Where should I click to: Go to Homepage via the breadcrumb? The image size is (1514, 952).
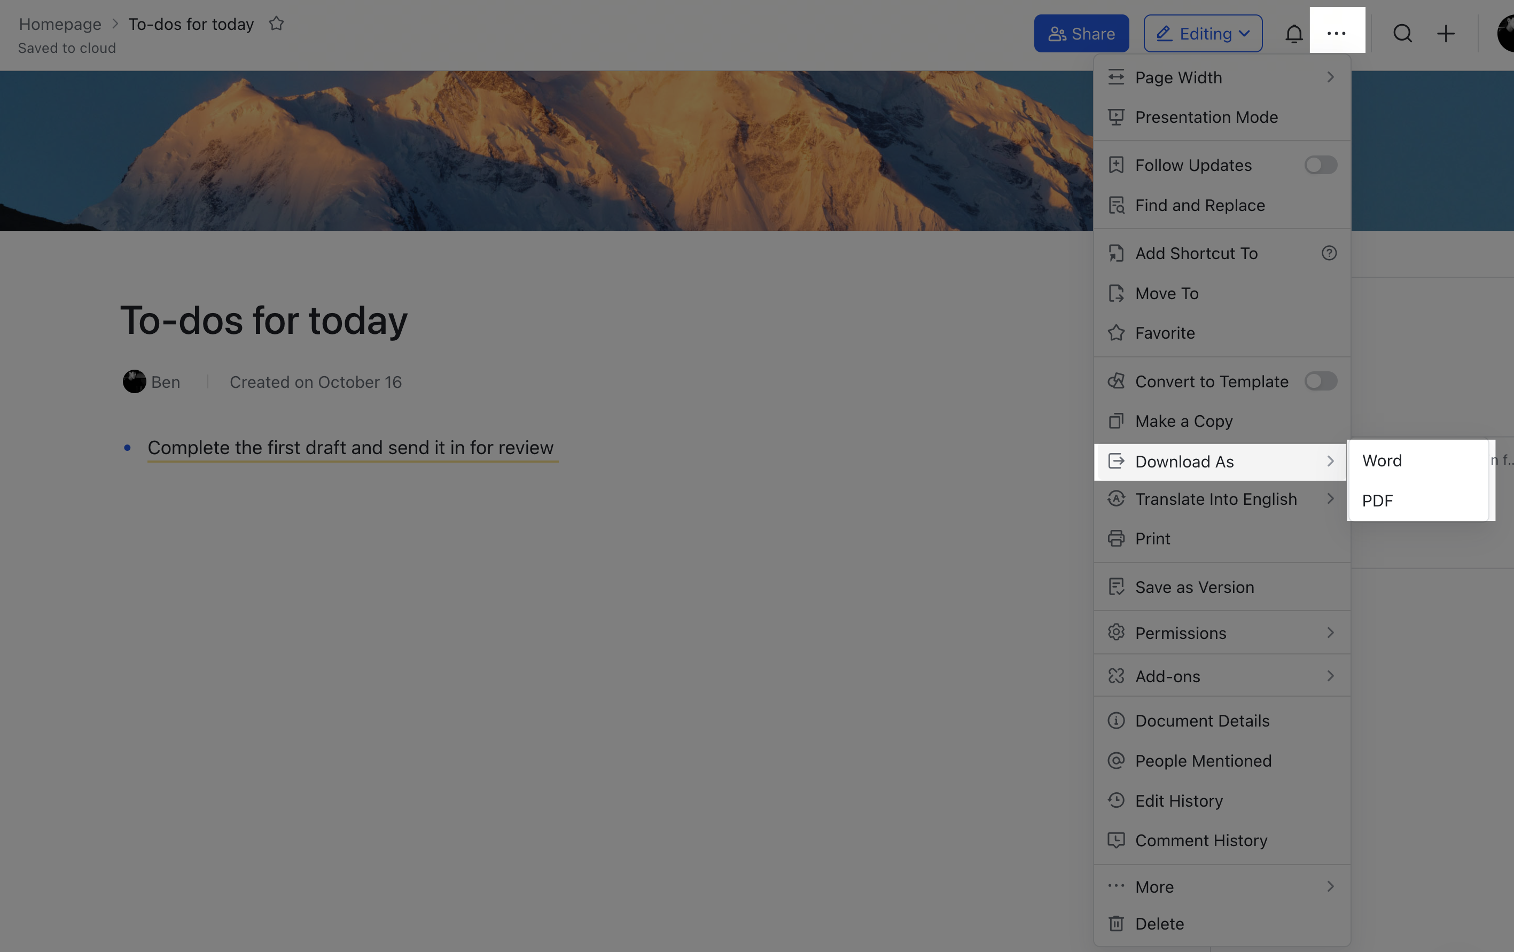(60, 24)
